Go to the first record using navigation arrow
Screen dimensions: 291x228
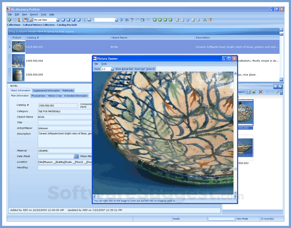click(63, 20)
